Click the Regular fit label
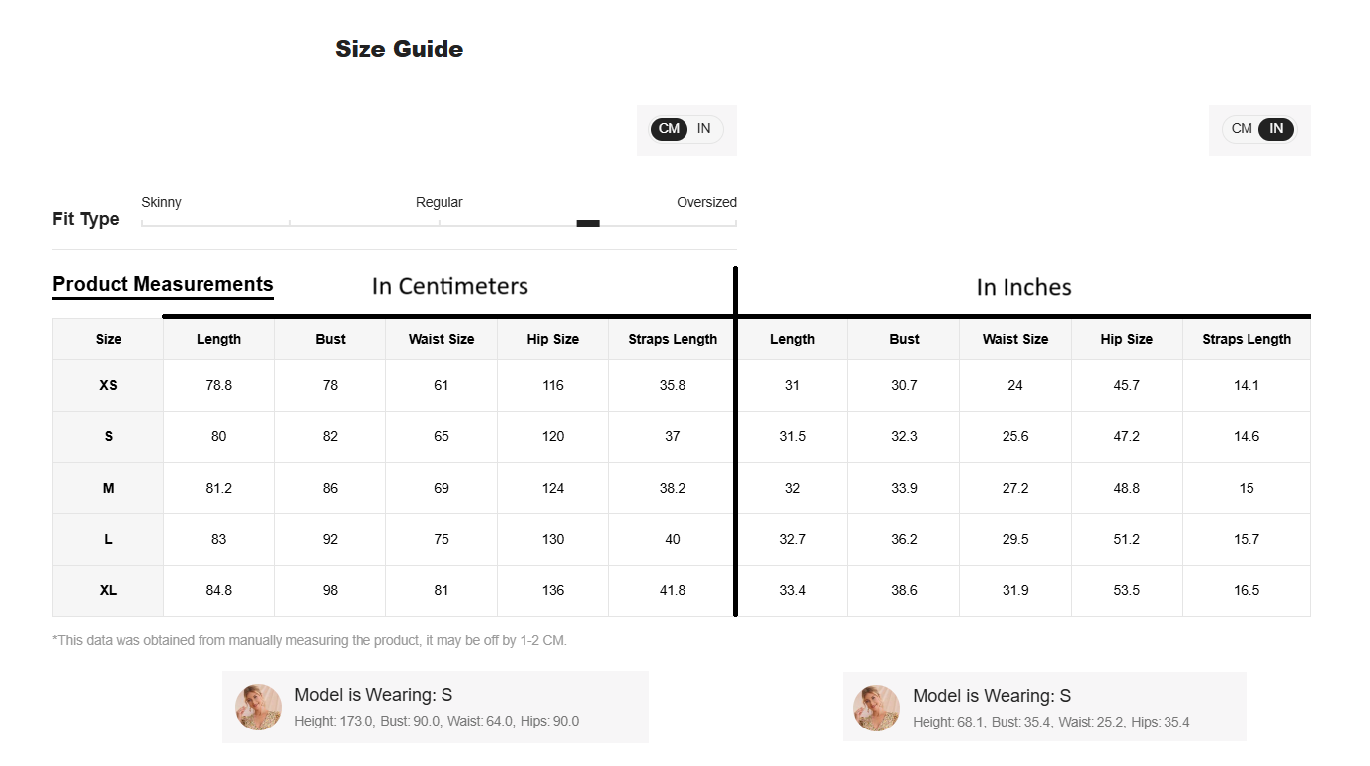1370x766 pixels. tap(440, 203)
